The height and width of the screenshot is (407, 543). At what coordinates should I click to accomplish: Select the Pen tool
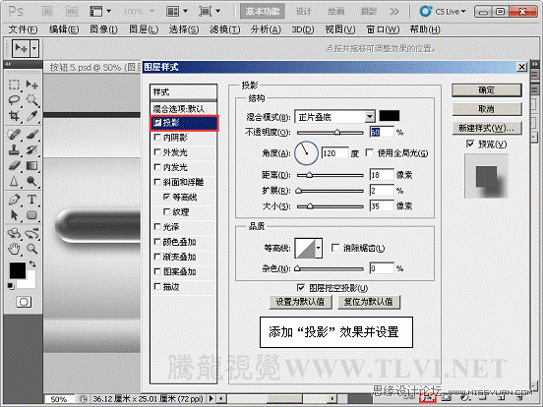pos(14,200)
